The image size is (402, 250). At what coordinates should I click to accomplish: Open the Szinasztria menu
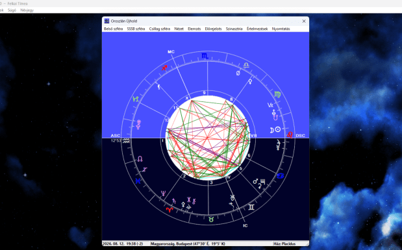(234, 29)
